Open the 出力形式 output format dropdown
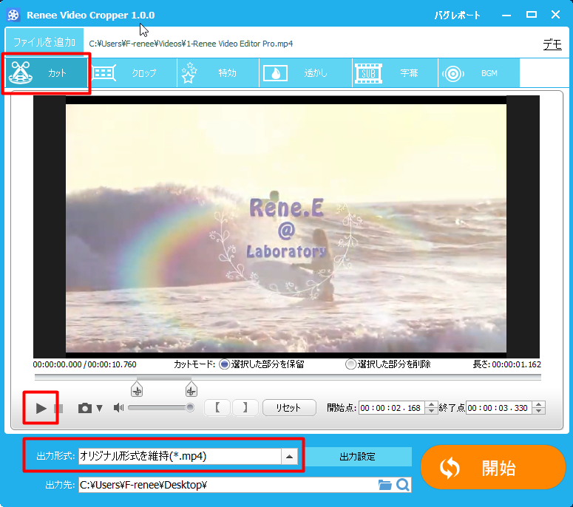The image size is (573, 507). tap(289, 457)
